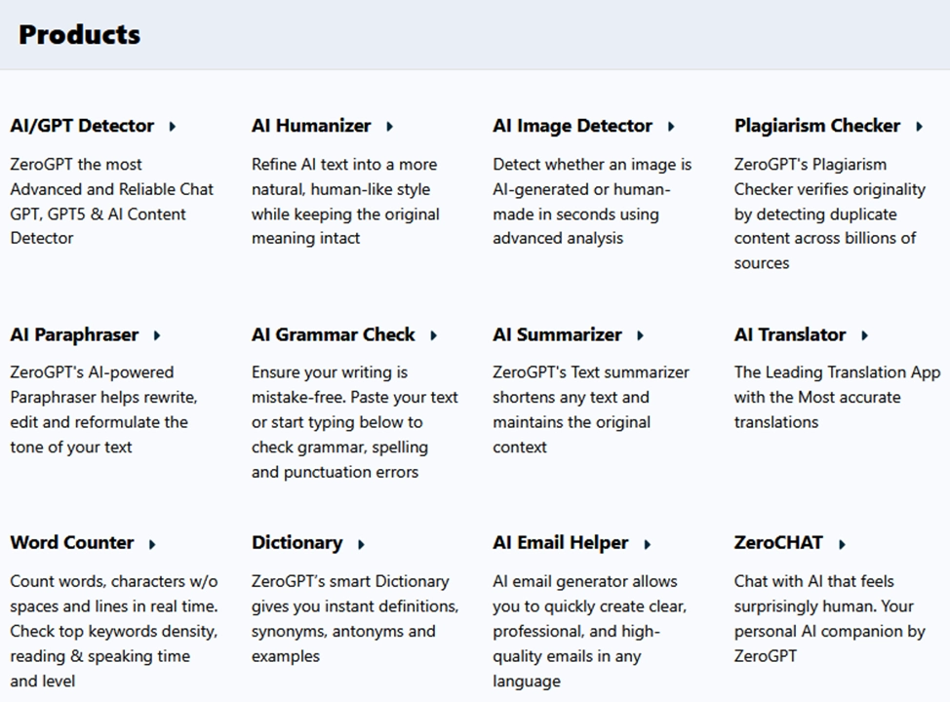The height and width of the screenshot is (702, 950).
Task: Open the AI Humanizer product page
Action: [311, 126]
